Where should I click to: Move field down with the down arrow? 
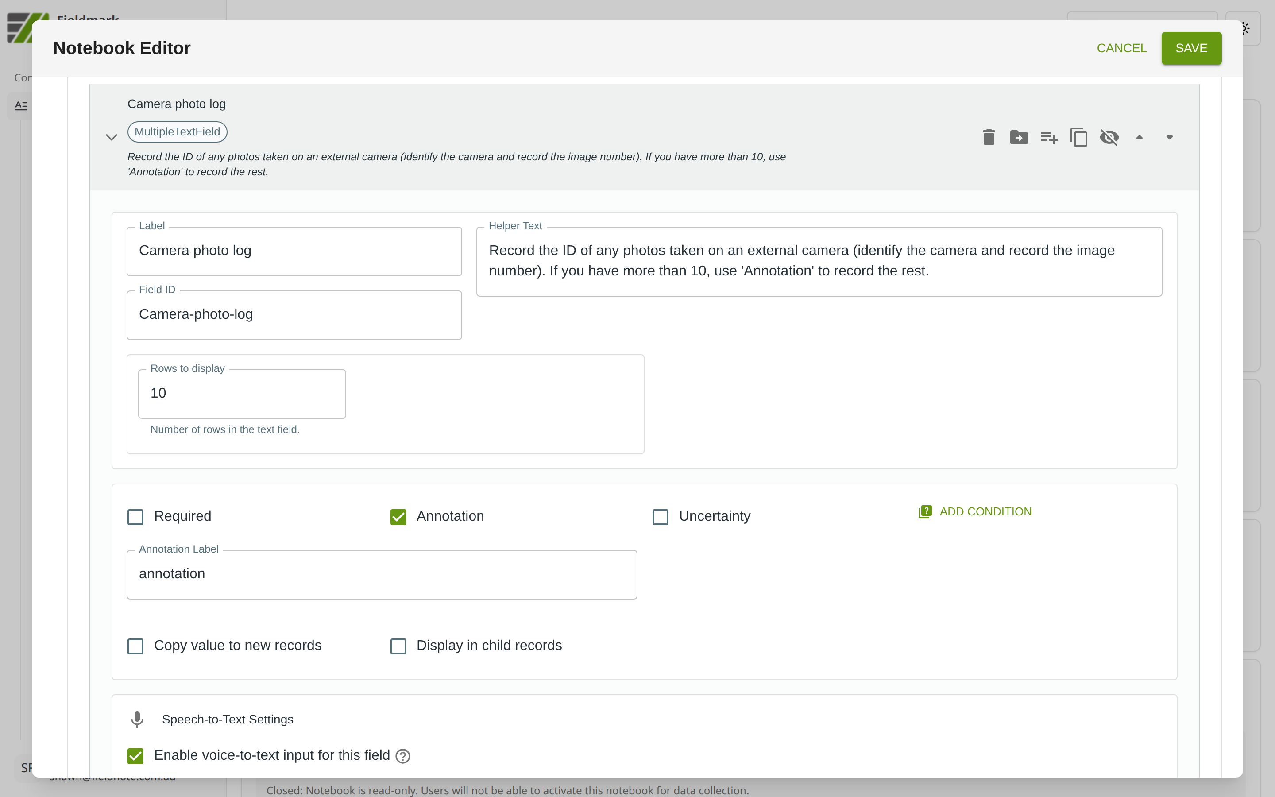coord(1169,138)
